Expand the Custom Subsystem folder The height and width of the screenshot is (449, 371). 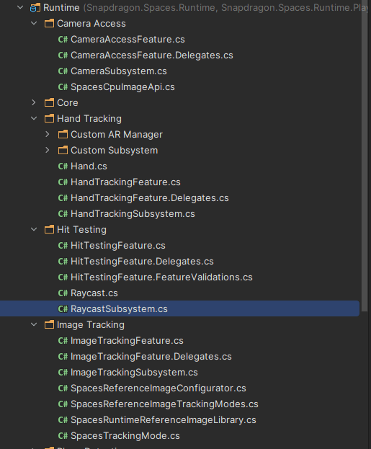tap(48, 150)
